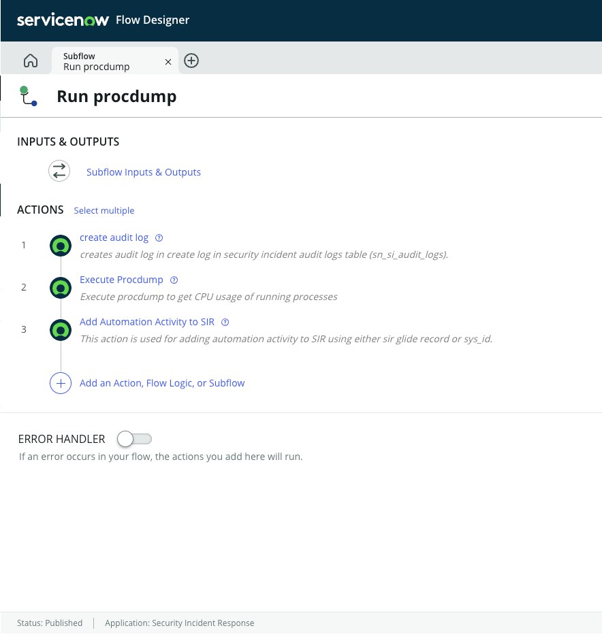Show help for Add Automation Activity to SIR
The width and height of the screenshot is (602, 643).
click(x=225, y=323)
